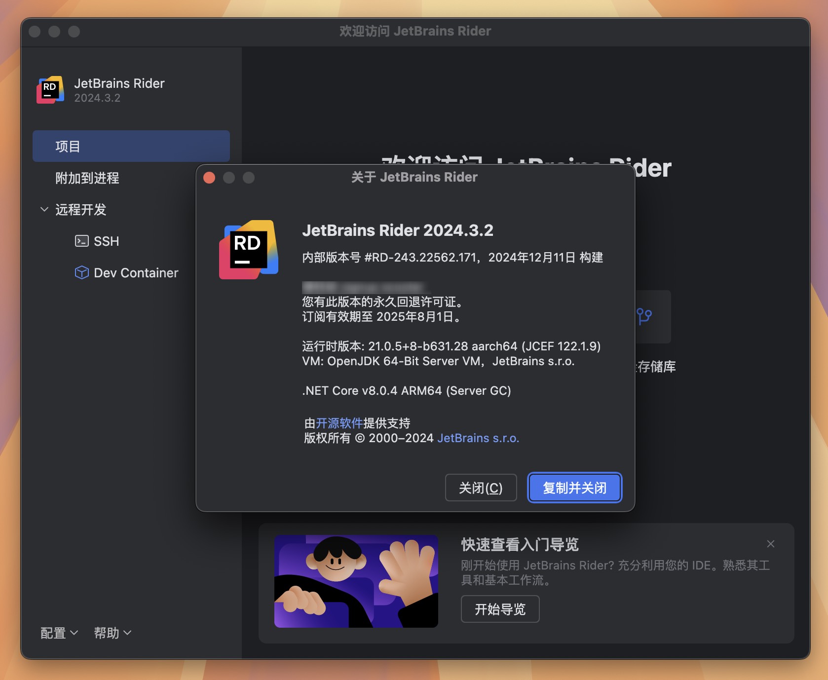Click the 永久回退许可证 license text
828x680 pixels.
click(382, 302)
